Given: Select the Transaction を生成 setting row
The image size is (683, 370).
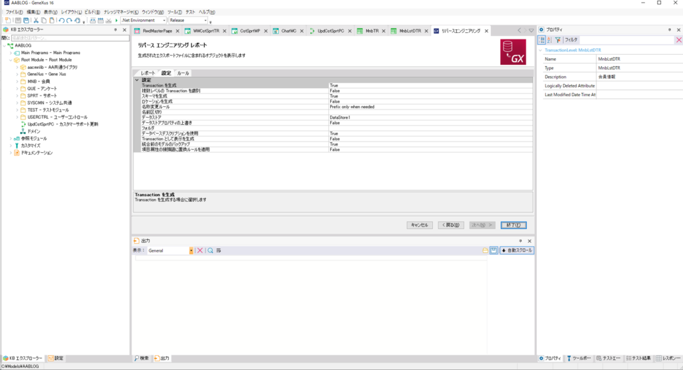Looking at the screenshot, I should 333,85.
